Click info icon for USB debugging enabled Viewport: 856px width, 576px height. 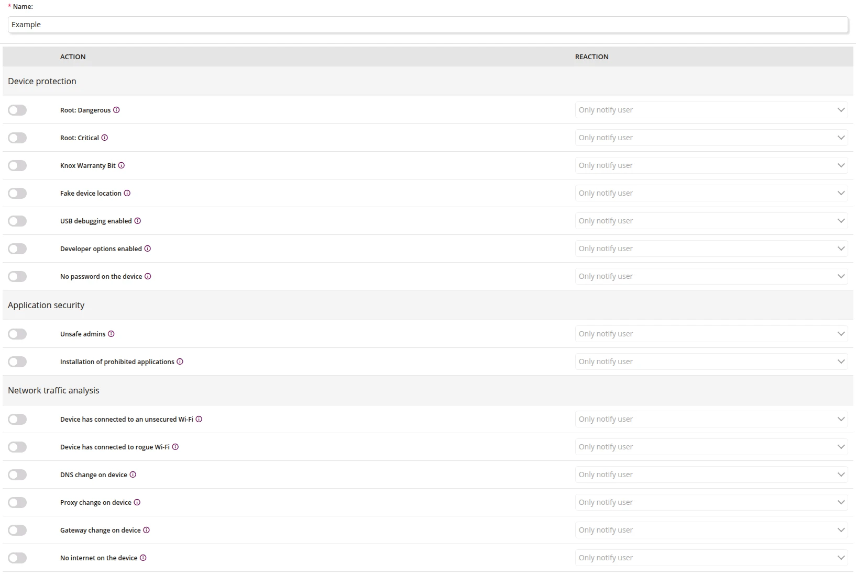(138, 221)
